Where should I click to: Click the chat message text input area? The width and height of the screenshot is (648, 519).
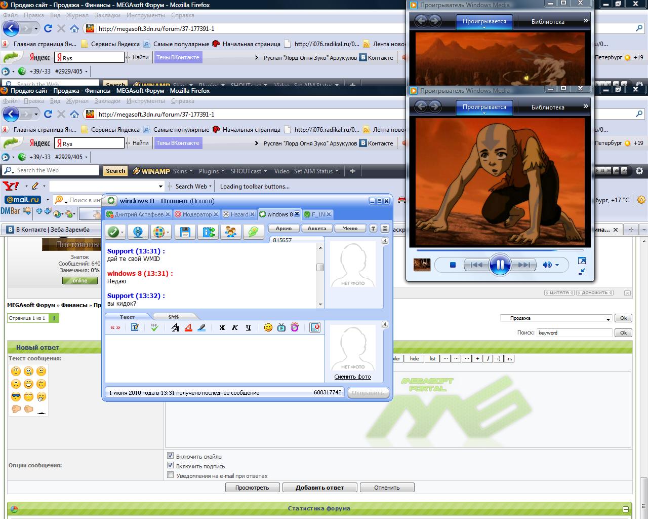click(215, 358)
